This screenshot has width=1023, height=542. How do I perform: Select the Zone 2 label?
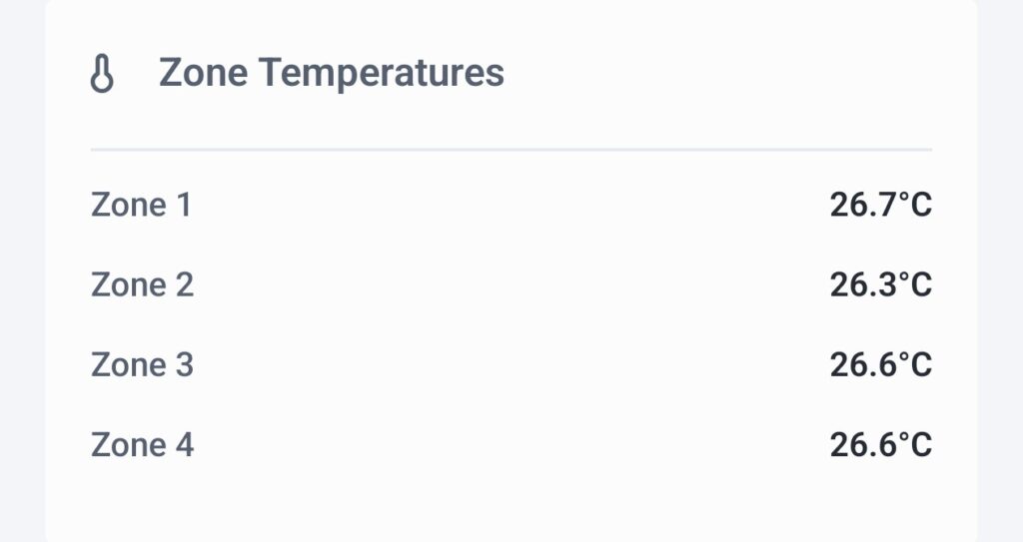tap(143, 284)
